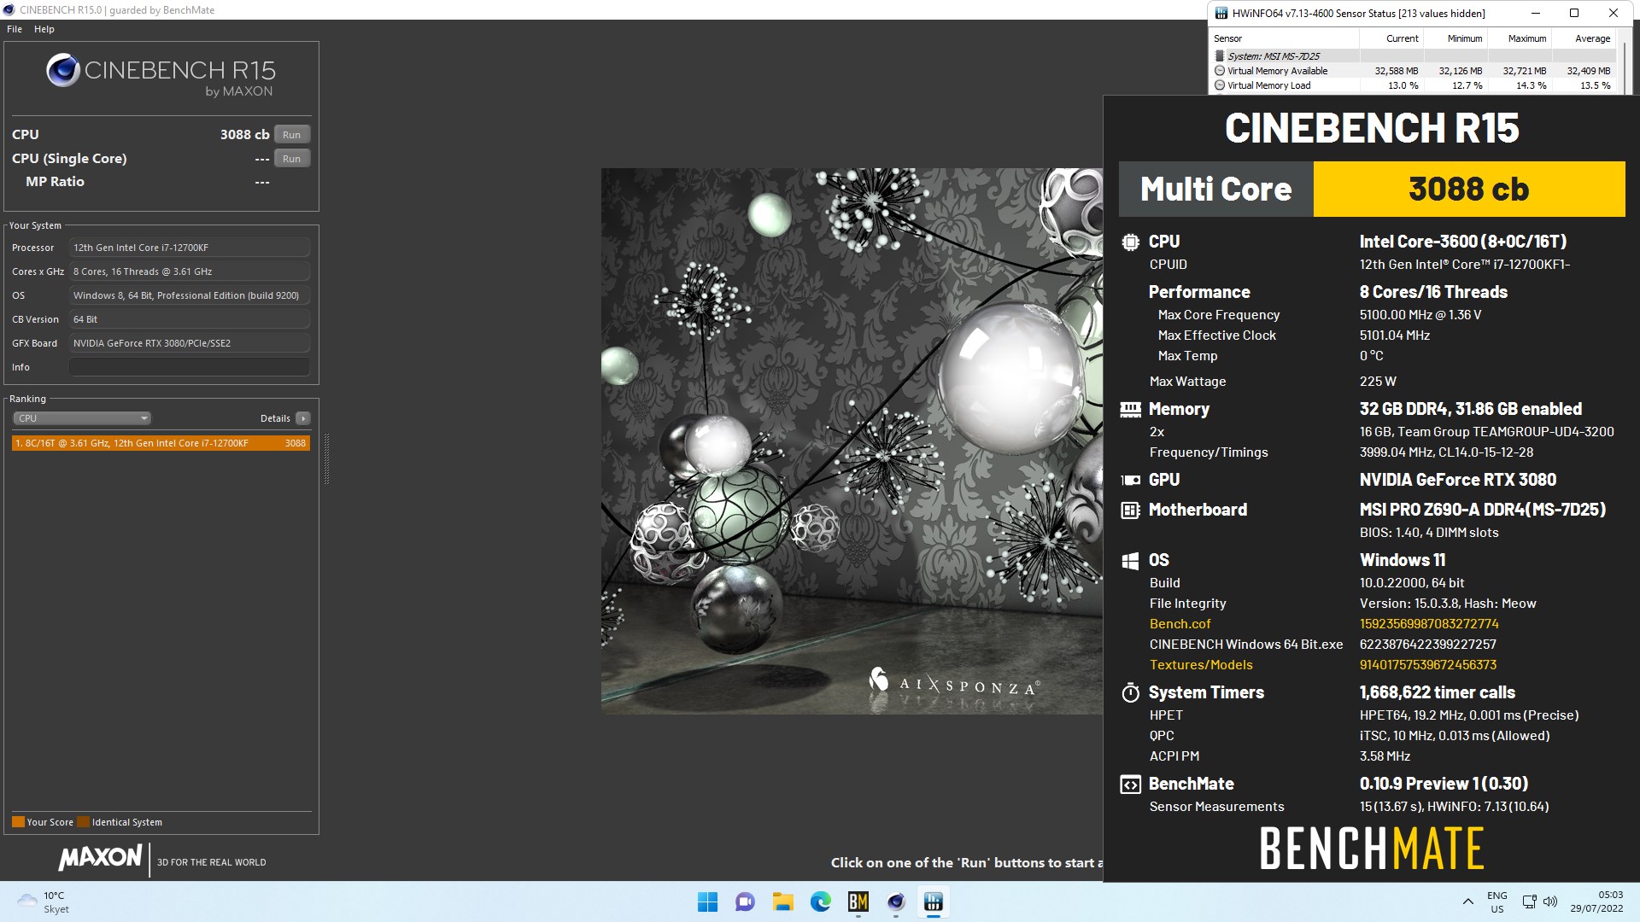Click the CB Version field showing 64 Bit

(x=190, y=319)
